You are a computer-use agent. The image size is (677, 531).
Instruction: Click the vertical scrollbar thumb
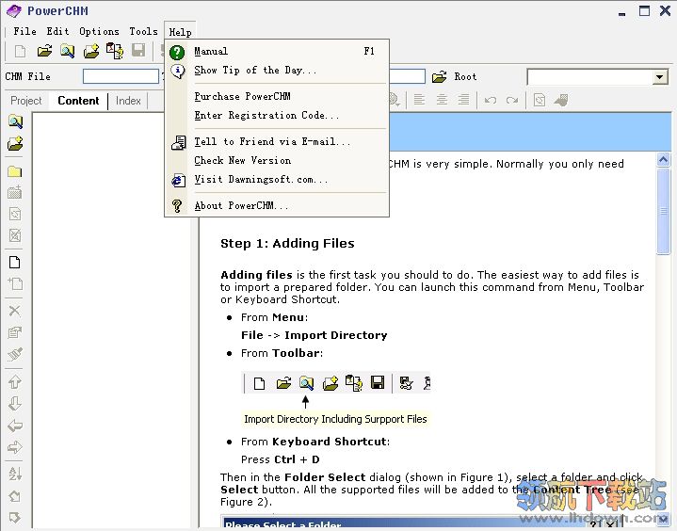point(663,212)
